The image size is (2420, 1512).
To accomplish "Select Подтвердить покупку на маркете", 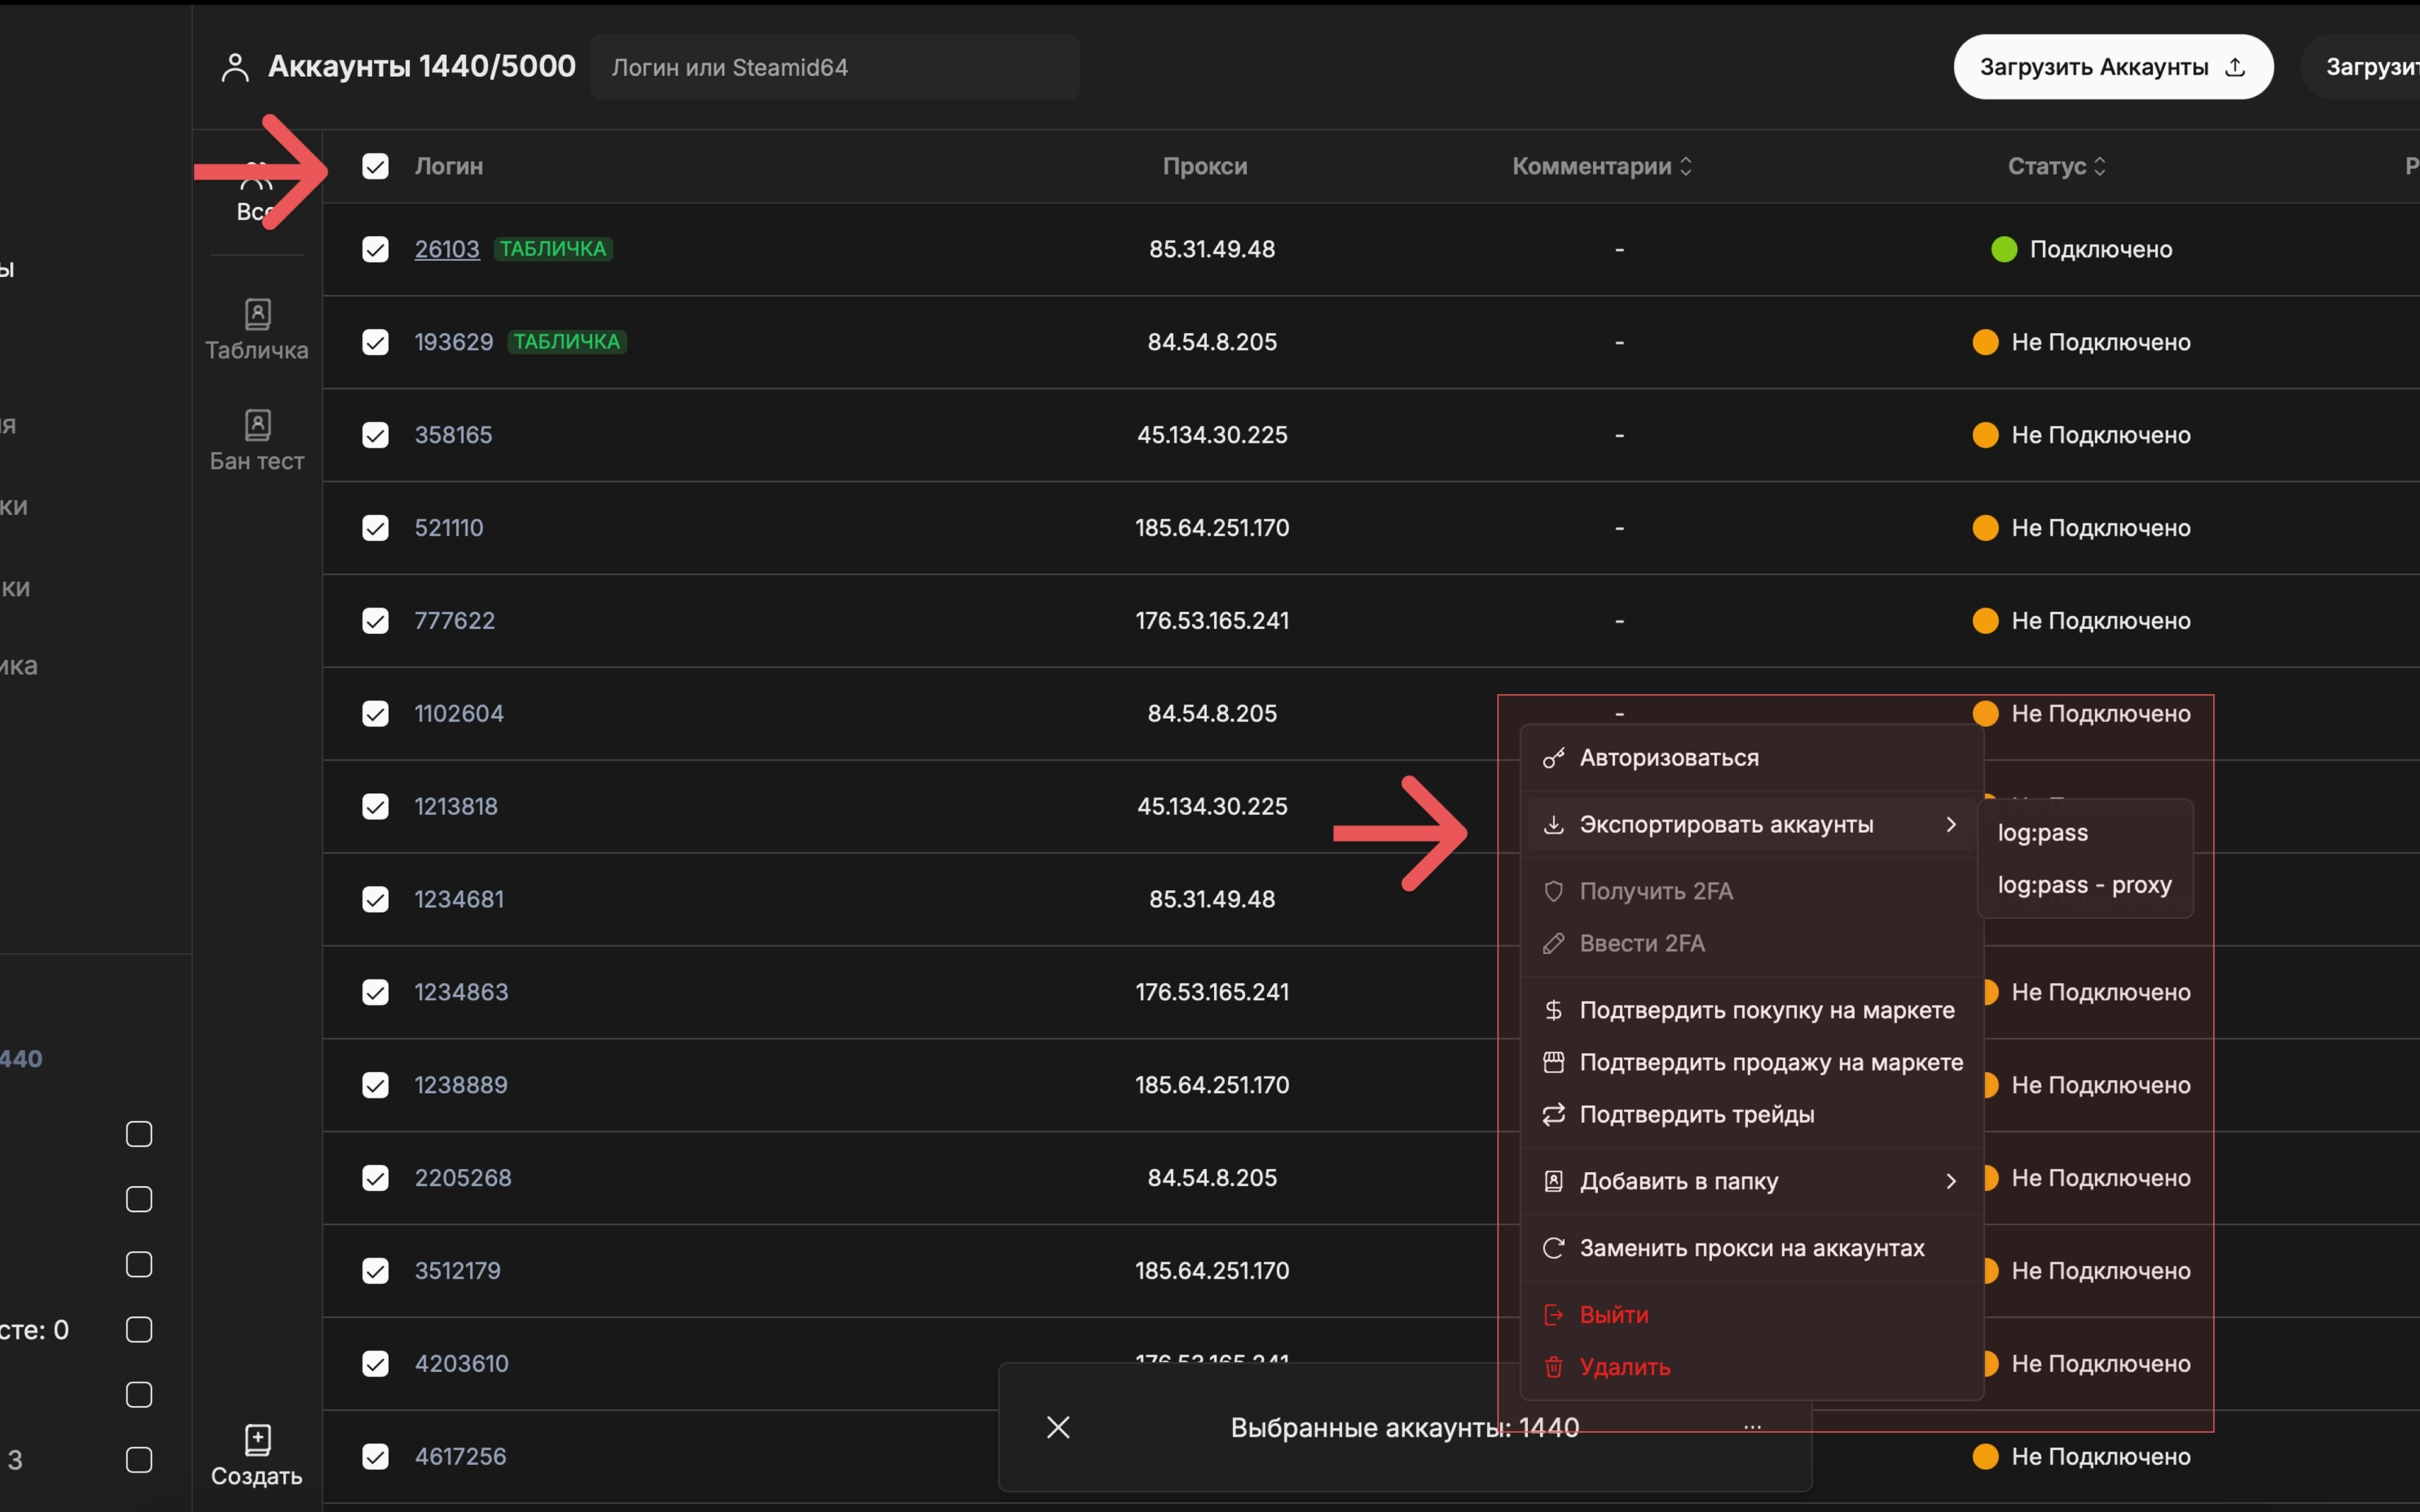I will [1751, 1010].
